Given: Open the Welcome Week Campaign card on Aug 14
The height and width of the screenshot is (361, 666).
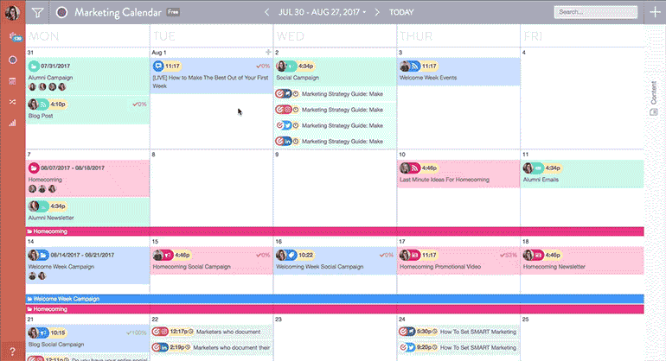Looking at the screenshot, I should (88, 265).
